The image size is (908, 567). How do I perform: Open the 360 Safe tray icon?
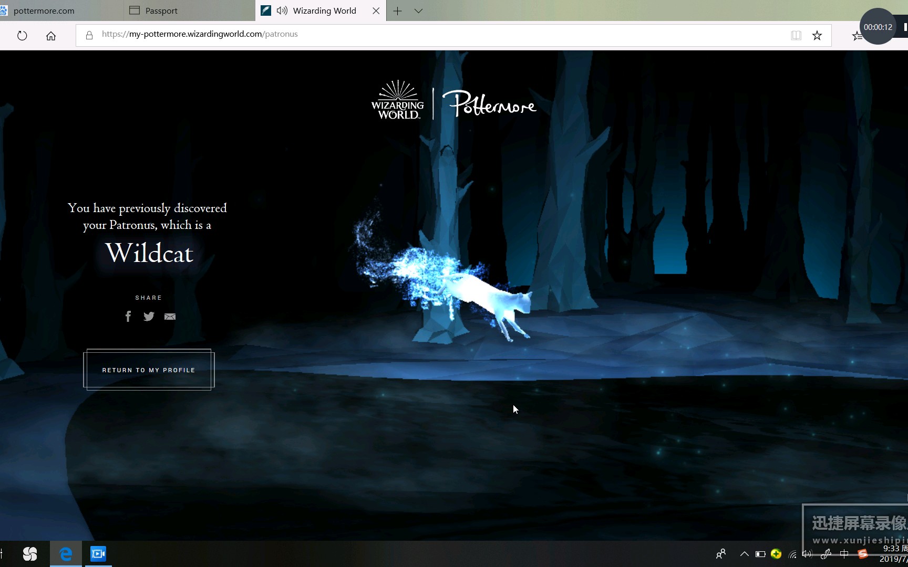click(776, 554)
